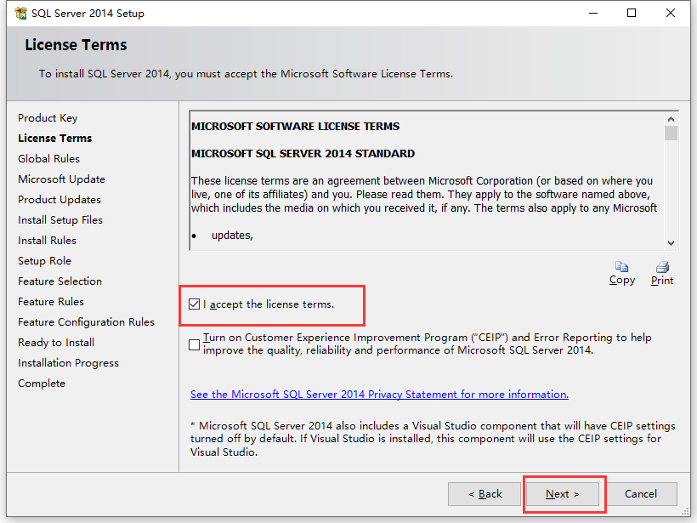Click the Cancel button

tap(641, 493)
